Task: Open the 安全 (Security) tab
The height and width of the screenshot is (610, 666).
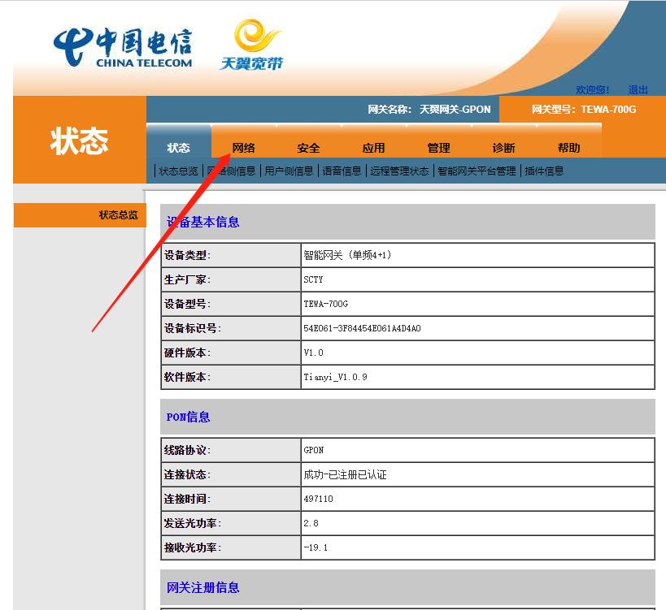Action: [309, 147]
